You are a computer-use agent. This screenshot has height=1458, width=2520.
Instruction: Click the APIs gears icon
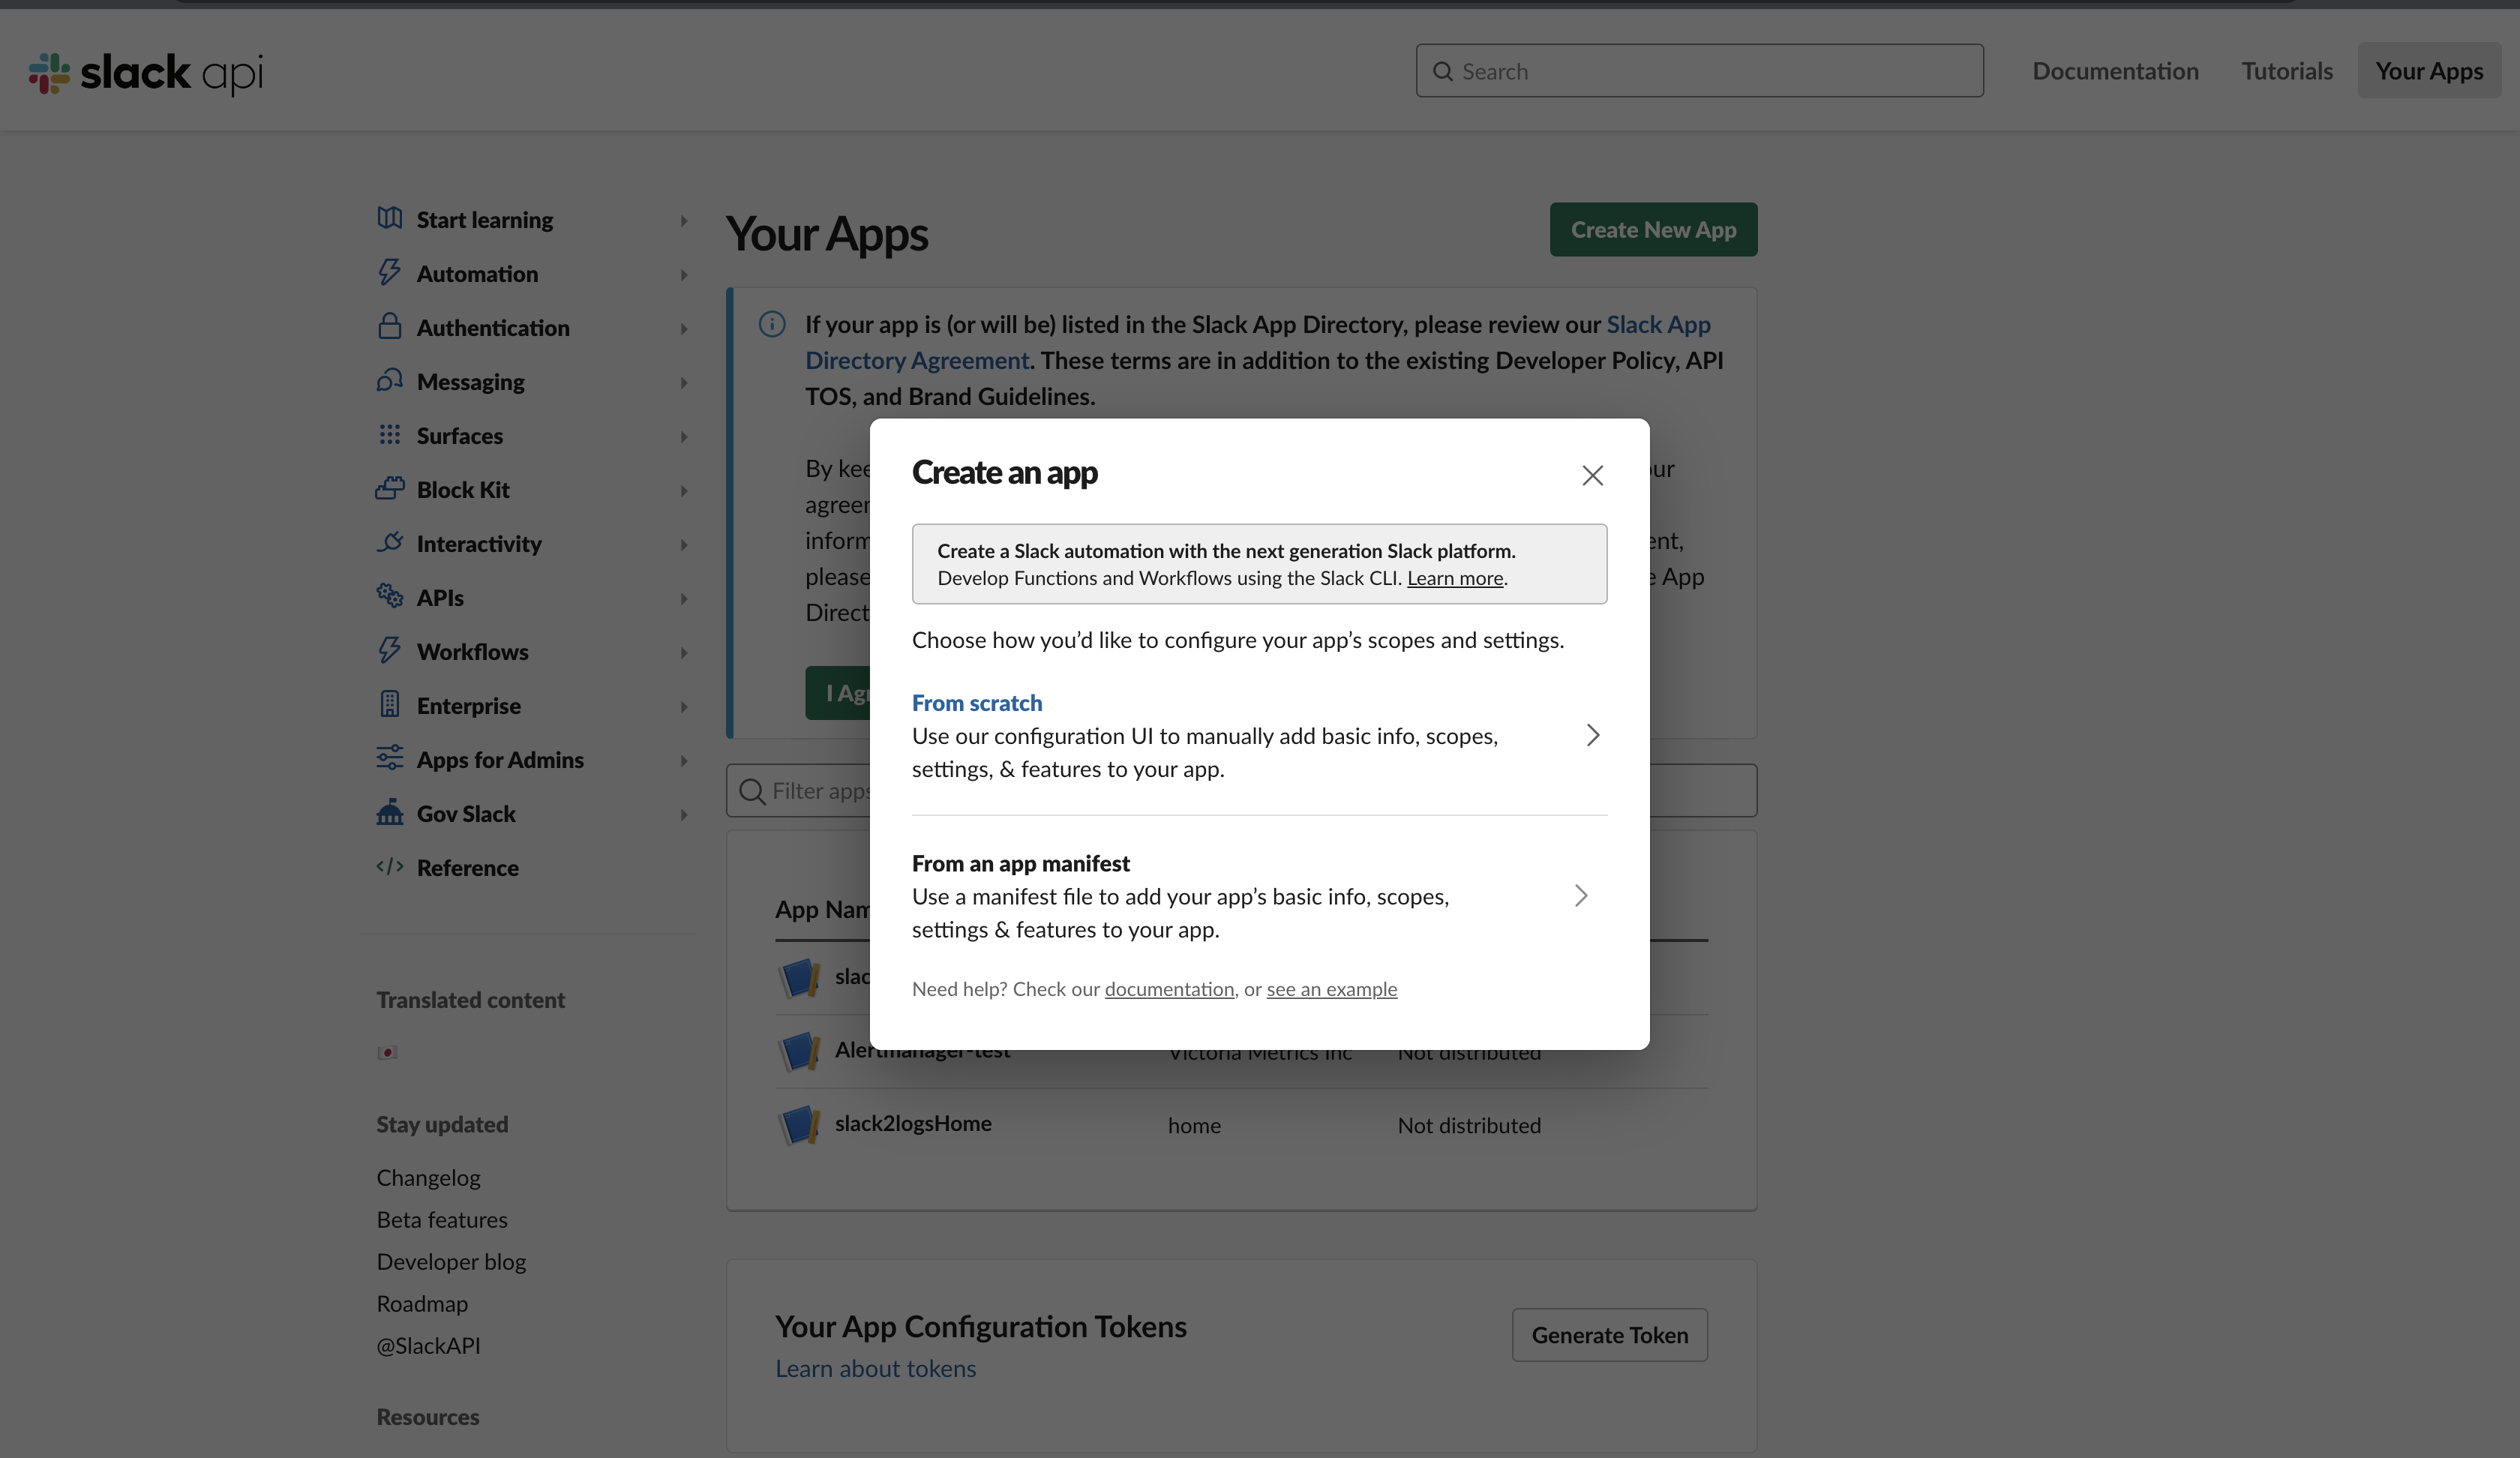(x=389, y=595)
